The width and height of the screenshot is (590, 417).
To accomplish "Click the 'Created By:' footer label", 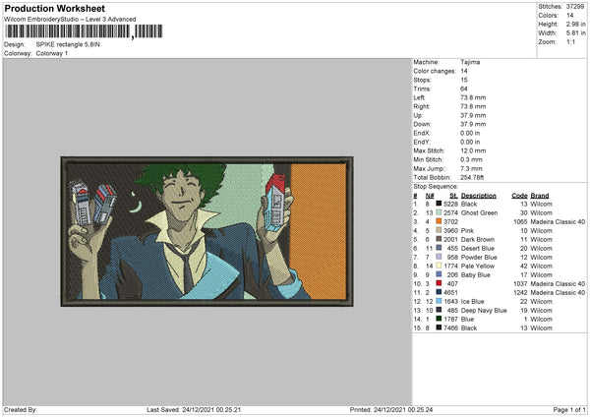I will [x=21, y=409].
